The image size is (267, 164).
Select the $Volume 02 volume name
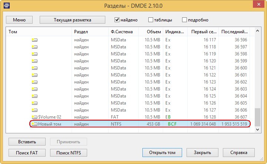point(50,117)
